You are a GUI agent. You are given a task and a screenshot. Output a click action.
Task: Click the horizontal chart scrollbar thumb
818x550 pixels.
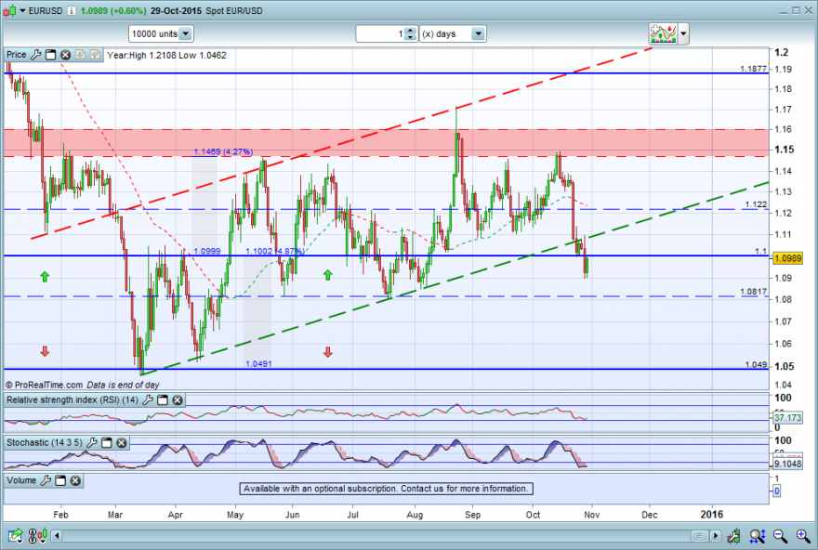click(700, 536)
